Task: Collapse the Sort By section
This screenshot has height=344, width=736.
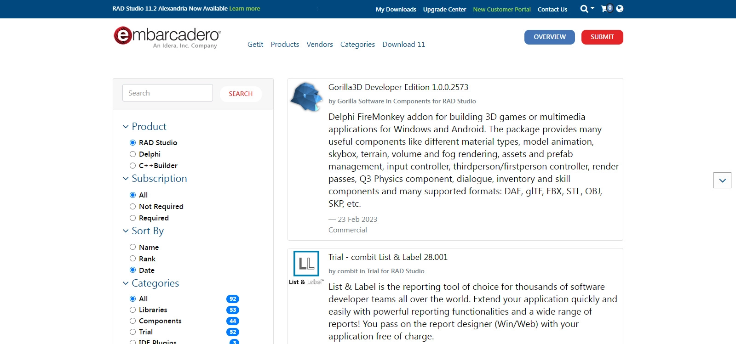Action: (x=126, y=231)
